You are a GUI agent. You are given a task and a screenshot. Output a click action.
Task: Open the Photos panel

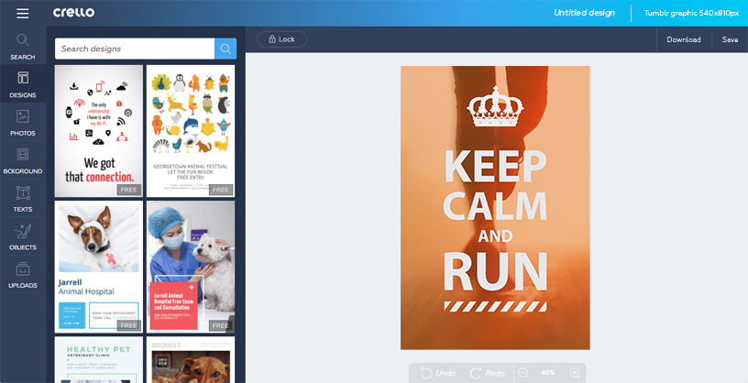tap(23, 123)
